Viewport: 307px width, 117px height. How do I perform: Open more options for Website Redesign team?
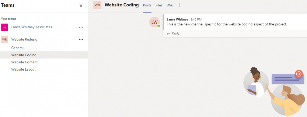point(81,40)
